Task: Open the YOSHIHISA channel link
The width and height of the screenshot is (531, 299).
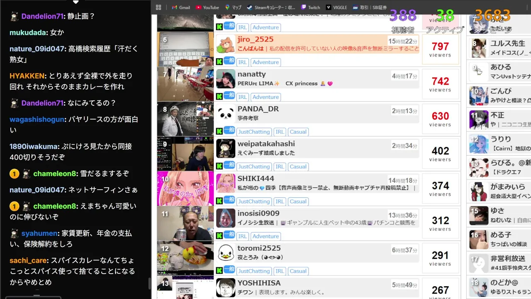Action: 259,283
